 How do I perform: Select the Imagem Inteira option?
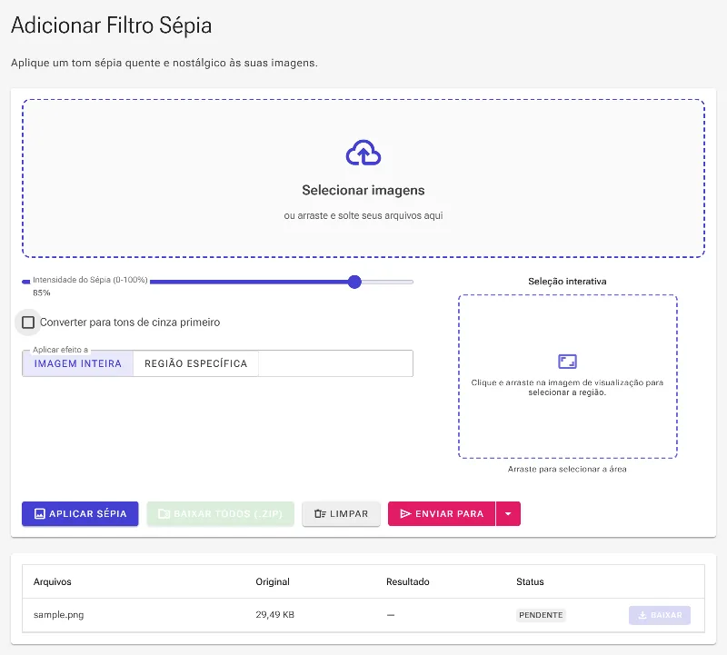[78, 363]
